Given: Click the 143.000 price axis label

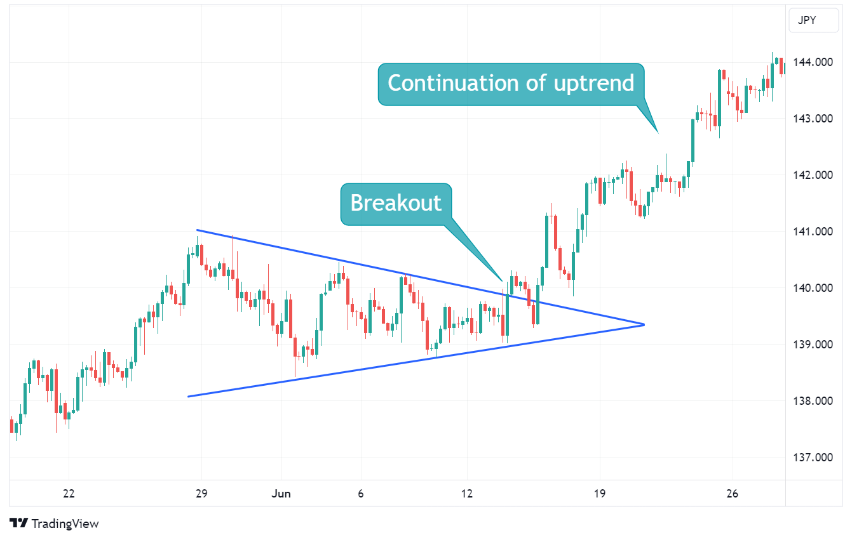Looking at the screenshot, I should [814, 119].
